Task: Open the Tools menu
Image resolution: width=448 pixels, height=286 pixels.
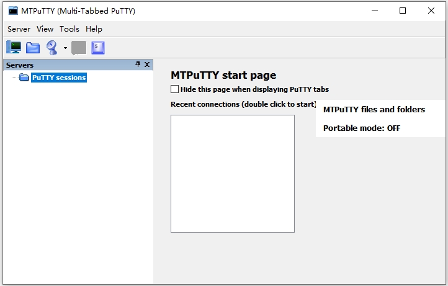Action: (69, 29)
